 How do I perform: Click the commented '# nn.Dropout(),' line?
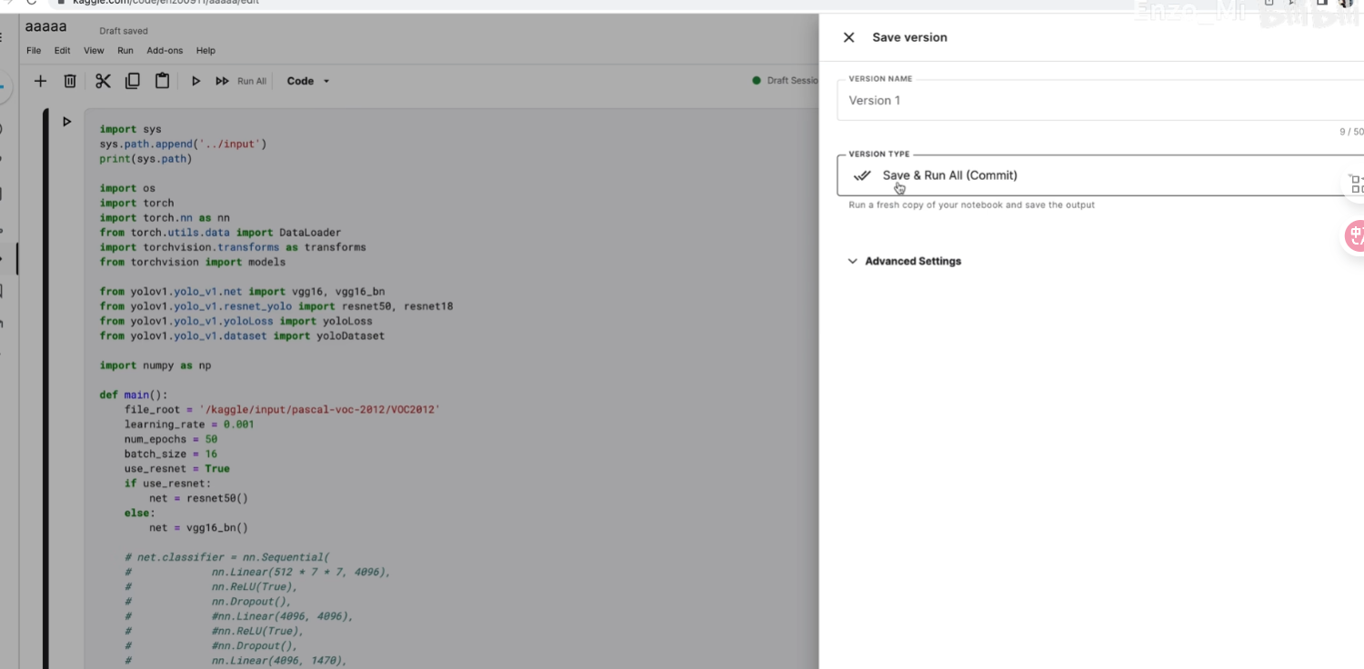[x=208, y=602]
